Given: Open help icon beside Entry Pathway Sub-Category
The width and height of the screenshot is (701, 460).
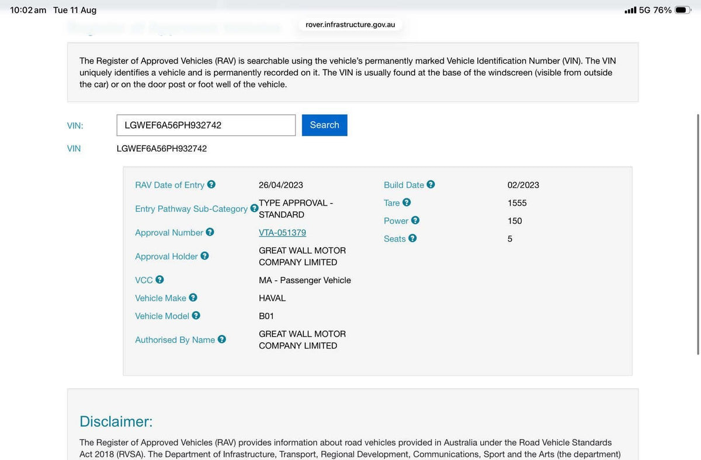Looking at the screenshot, I should pos(254,208).
